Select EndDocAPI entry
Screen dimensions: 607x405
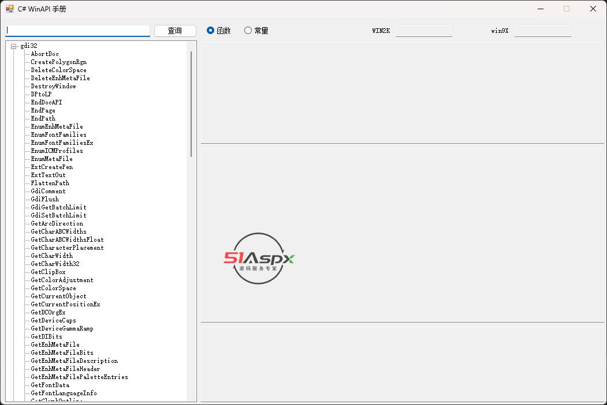[46, 102]
